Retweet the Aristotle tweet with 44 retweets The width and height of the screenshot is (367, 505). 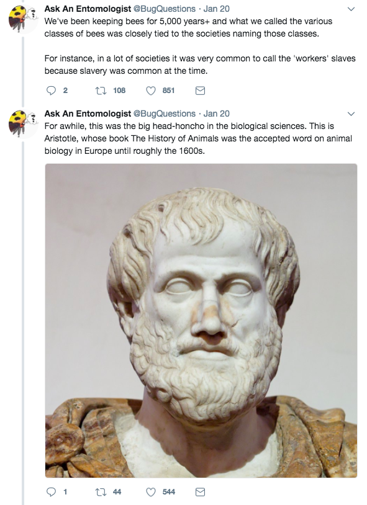tap(101, 492)
